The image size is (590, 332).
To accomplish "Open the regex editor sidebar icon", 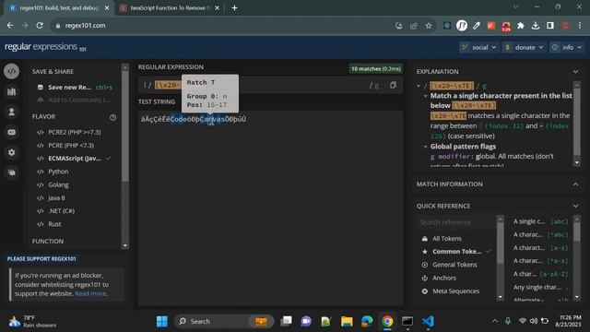I will coord(12,71).
